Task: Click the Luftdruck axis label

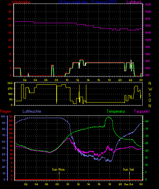Action: 134,2
